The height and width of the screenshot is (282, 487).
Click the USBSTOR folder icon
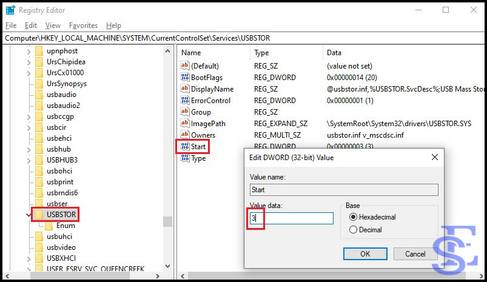pos(39,215)
